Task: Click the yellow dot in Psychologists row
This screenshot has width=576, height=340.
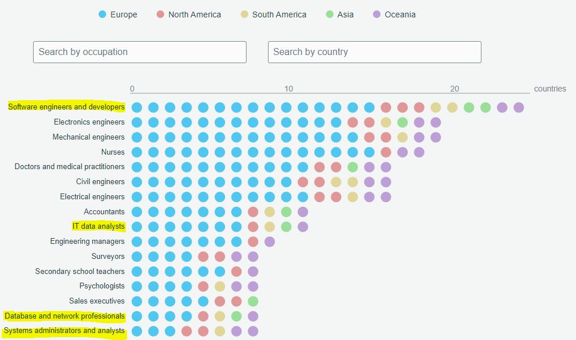Action: point(220,287)
